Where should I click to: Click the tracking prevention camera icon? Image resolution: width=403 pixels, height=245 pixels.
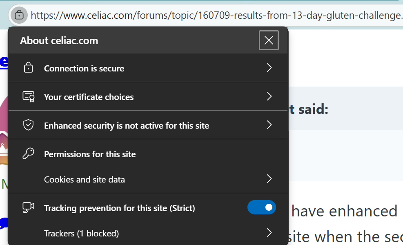[x=28, y=208]
